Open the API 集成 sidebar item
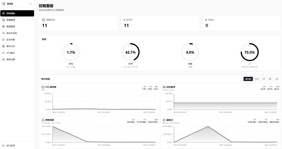 (x=17, y=53)
